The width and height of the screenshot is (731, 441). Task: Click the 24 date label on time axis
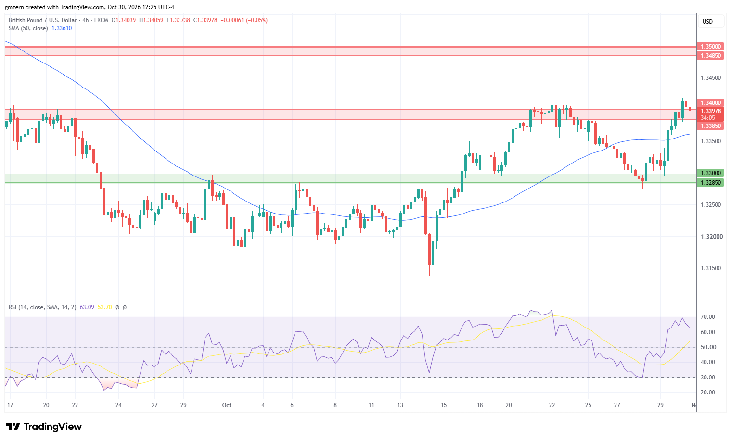(x=118, y=405)
